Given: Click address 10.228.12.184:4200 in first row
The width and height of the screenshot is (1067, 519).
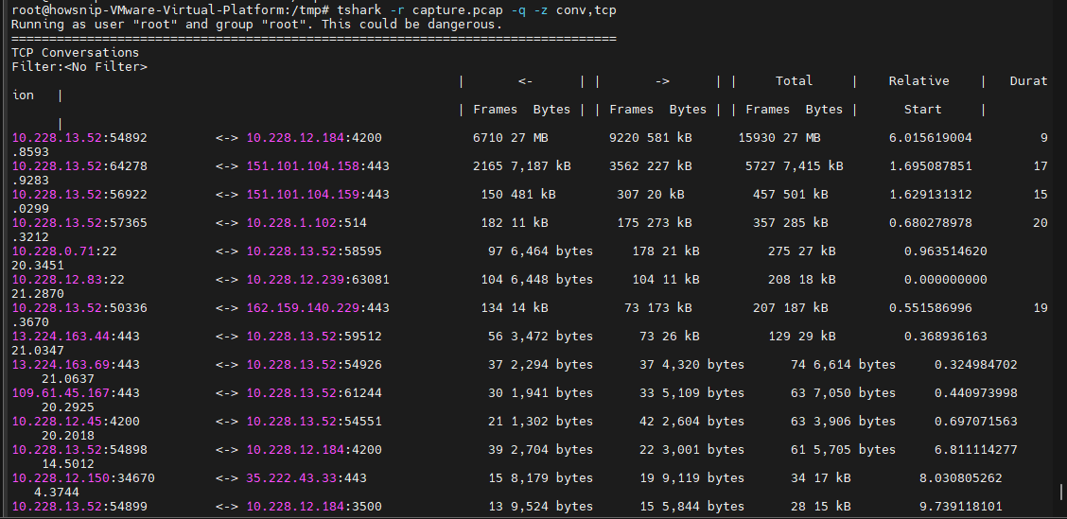Looking at the screenshot, I should pos(314,138).
